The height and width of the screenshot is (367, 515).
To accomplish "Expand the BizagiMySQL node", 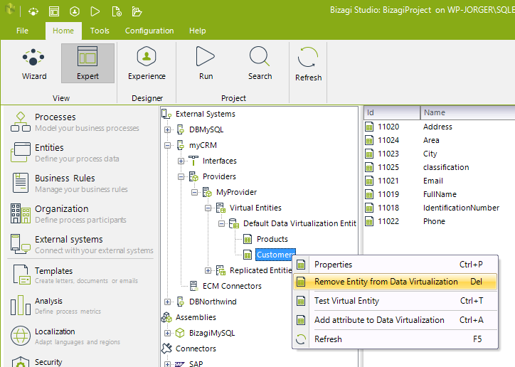I will click(167, 333).
